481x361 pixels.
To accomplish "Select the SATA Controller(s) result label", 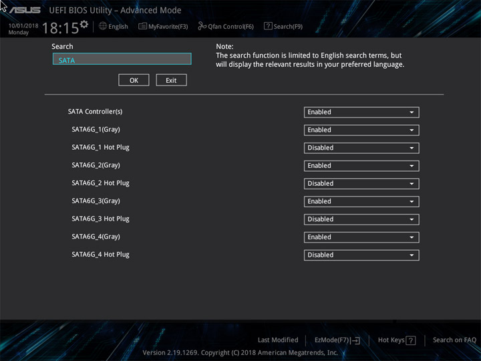I will (x=95, y=112).
